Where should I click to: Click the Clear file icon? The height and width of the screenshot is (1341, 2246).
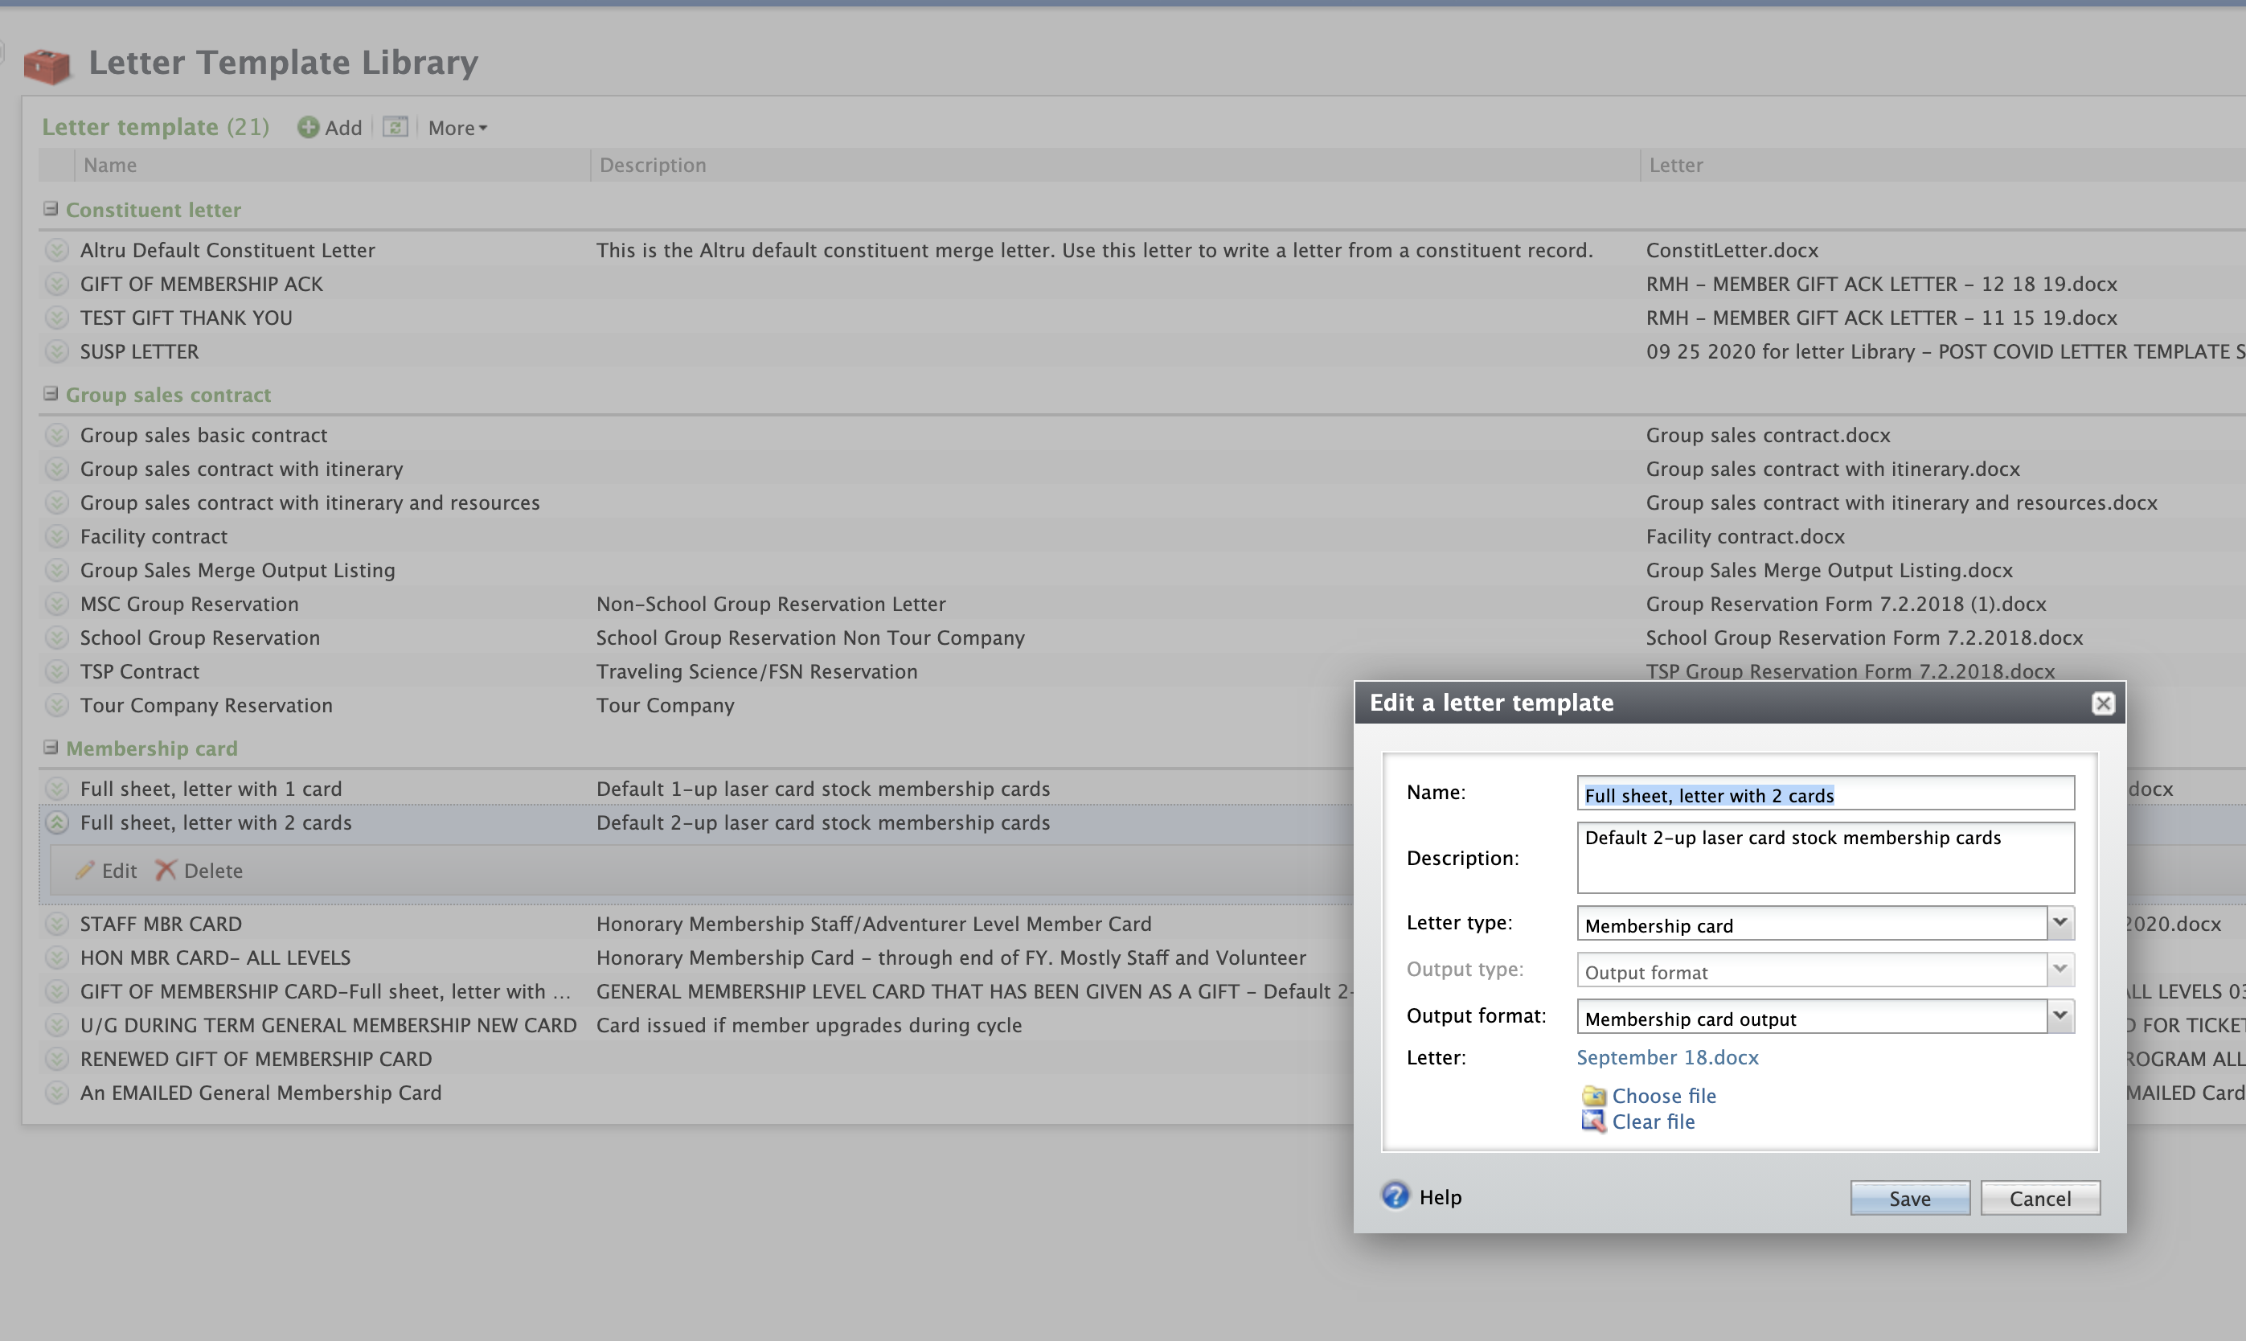point(1594,1122)
